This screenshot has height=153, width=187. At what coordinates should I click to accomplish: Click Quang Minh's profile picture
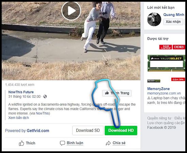click(154, 19)
